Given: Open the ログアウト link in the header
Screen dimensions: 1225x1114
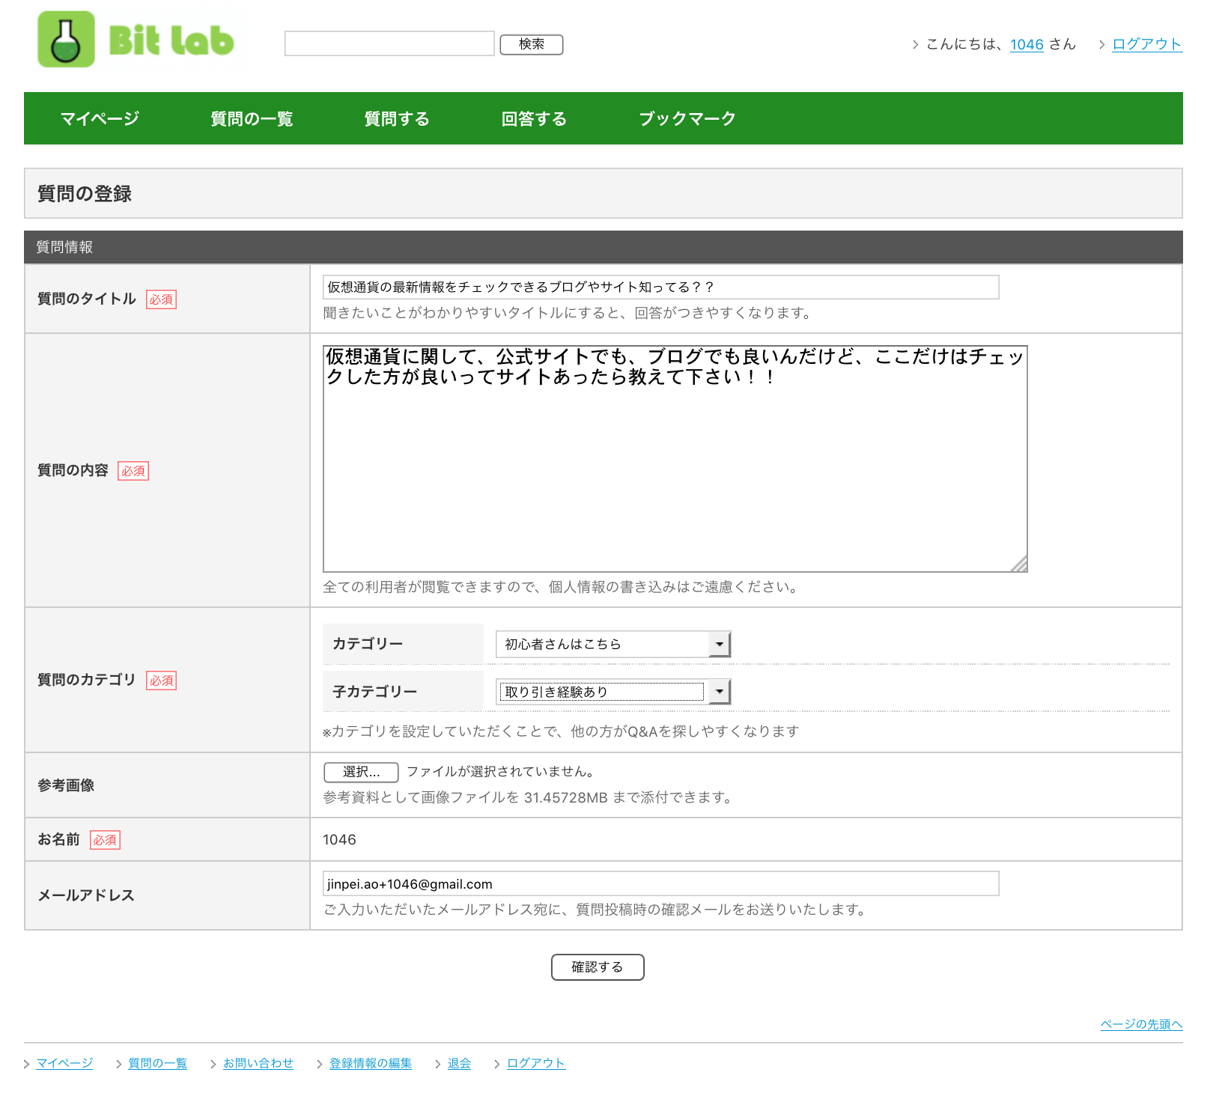Looking at the screenshot, I should coord(1145,44).
